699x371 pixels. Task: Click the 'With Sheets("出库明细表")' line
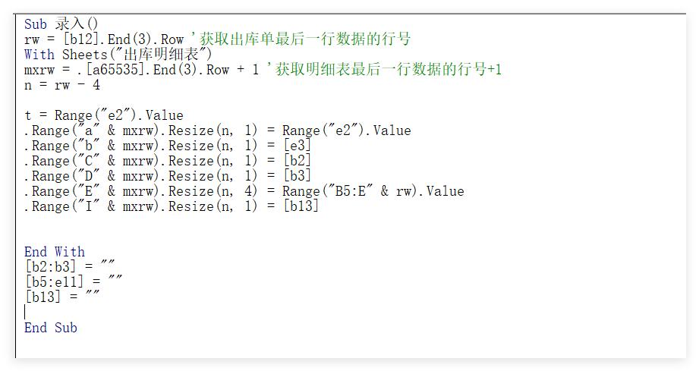coord(118,55)
